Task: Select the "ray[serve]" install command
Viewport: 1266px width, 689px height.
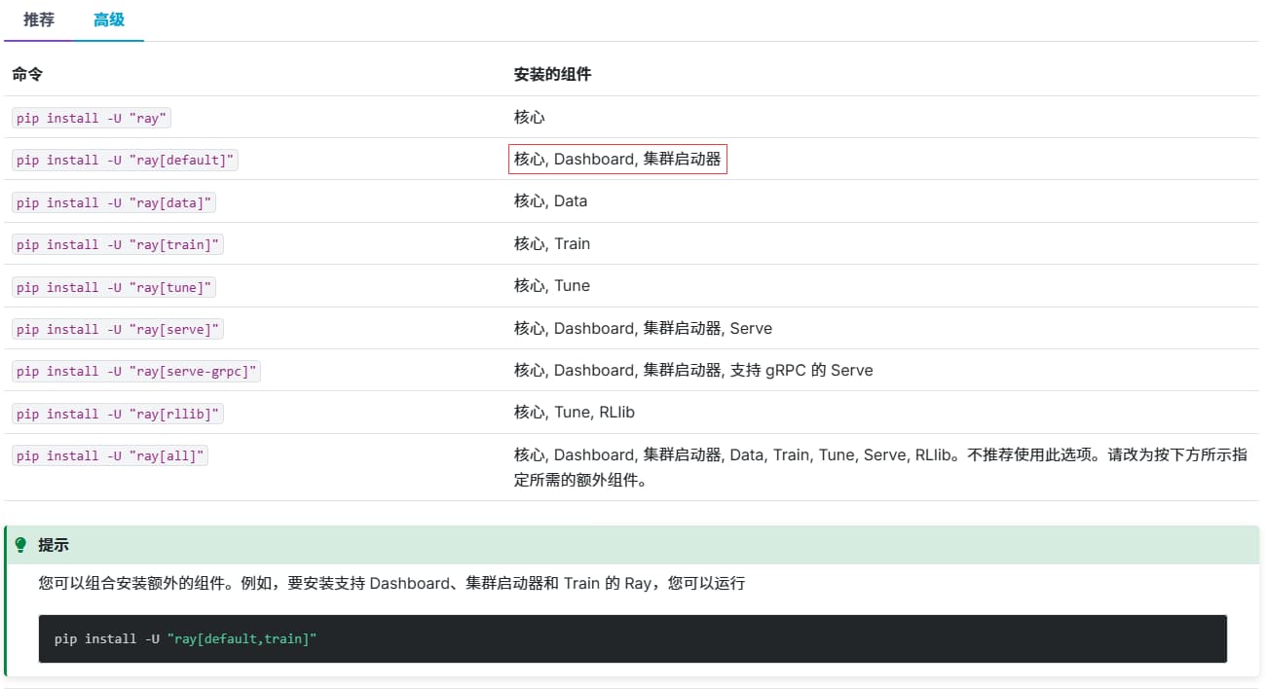Action: 117,329
